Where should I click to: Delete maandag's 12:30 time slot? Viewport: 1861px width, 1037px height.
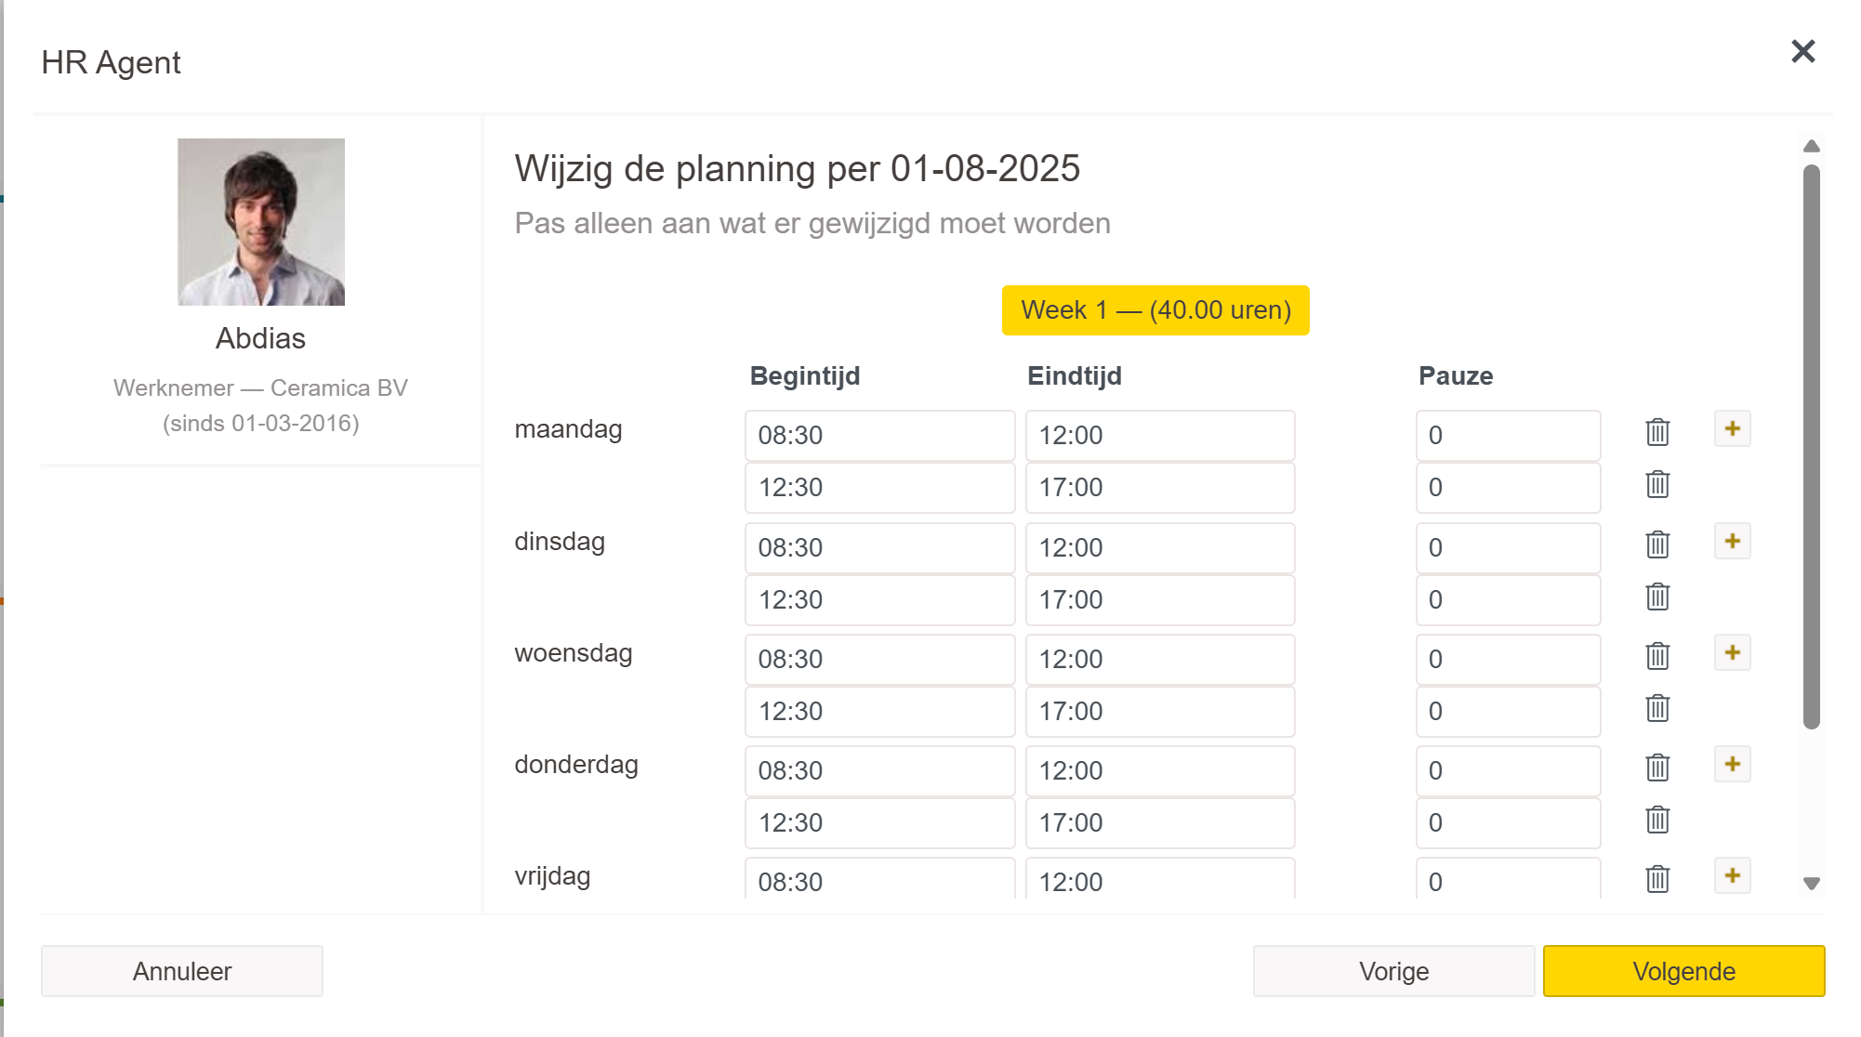click(x=1657, y=484)
